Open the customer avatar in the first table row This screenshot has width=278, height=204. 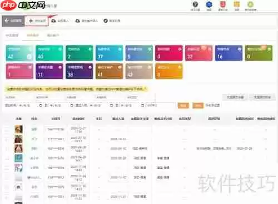click(x=18, y=130)
